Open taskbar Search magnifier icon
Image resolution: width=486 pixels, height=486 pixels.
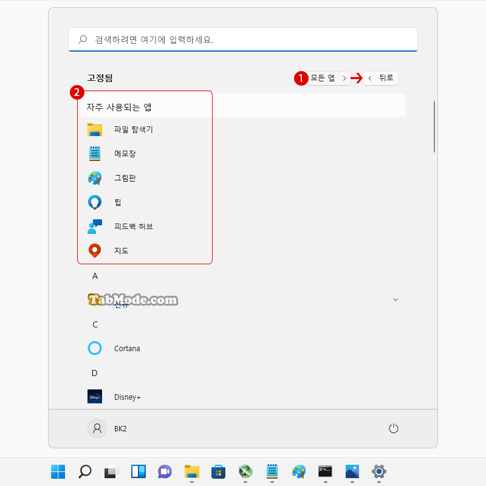(84, 471)
